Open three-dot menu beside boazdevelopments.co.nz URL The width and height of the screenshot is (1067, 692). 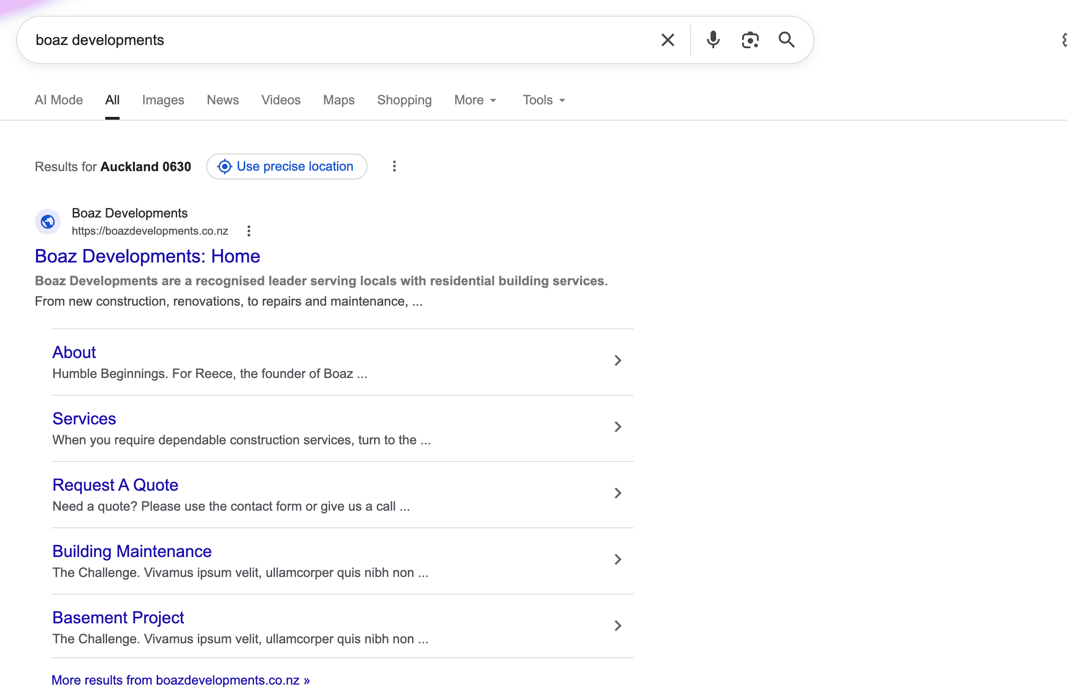click(x=249, y=231)
